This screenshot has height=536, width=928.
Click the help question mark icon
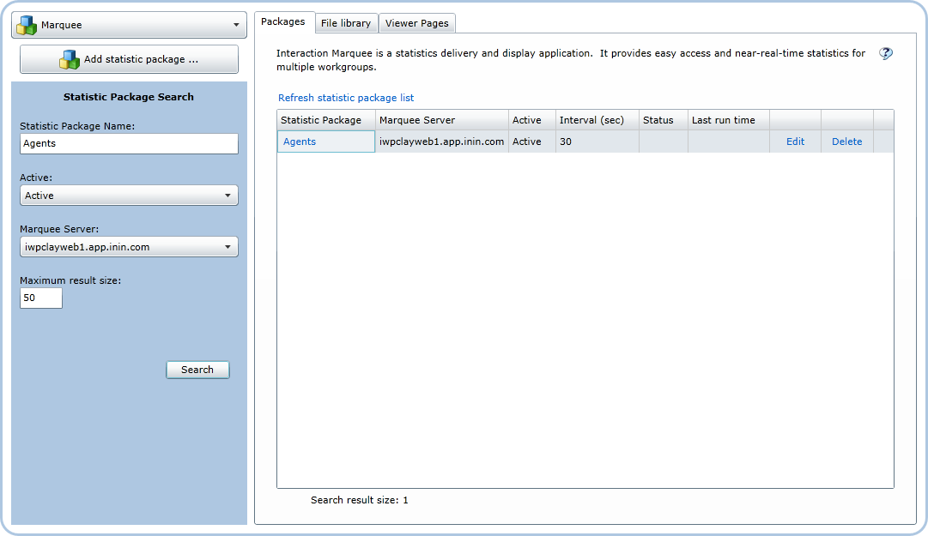(x=886, y=54)
